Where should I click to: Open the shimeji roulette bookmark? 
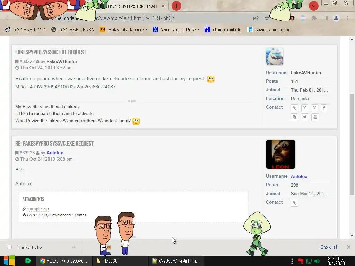point(223,30)
